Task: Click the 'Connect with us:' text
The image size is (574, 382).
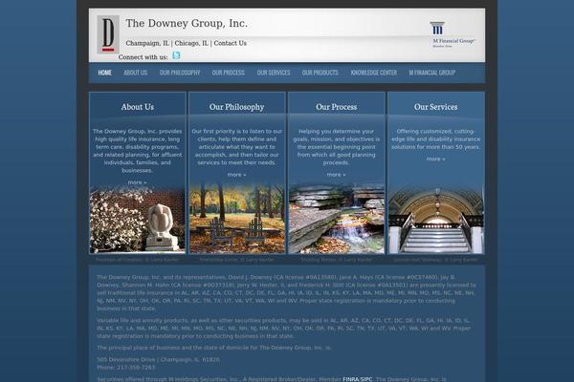Action: click(x=143, y=57)
